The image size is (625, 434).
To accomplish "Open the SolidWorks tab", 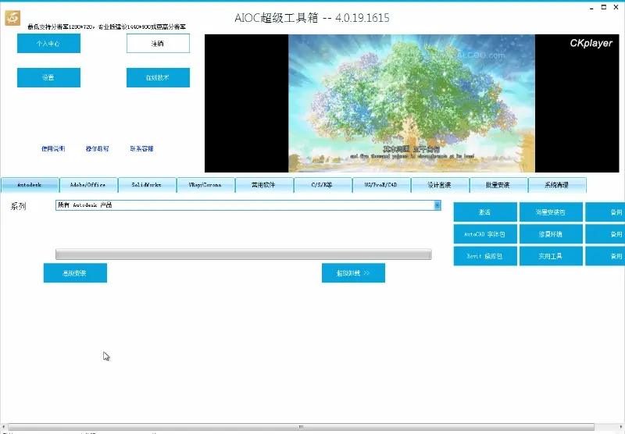I will (x=147, y=185).
